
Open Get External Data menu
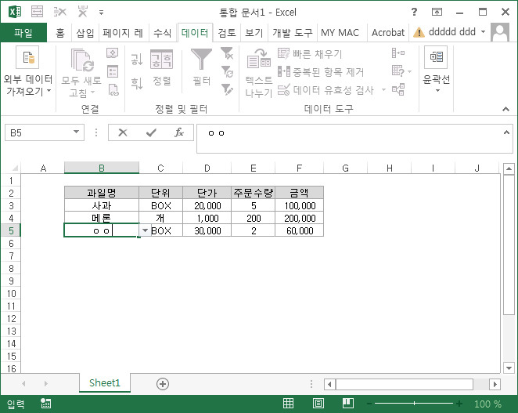pos(27,72)
